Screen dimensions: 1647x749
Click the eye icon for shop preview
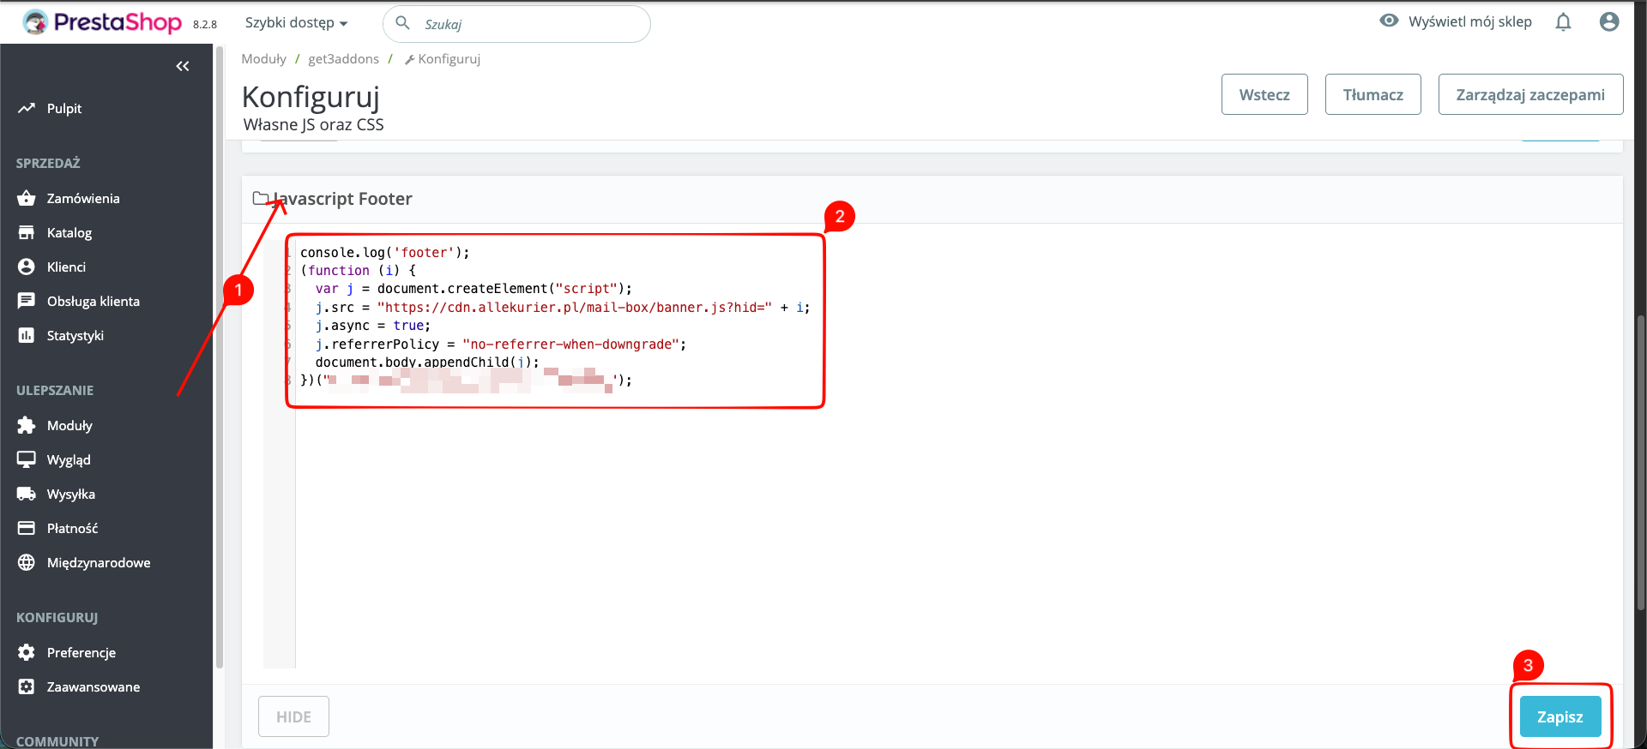1389,21
